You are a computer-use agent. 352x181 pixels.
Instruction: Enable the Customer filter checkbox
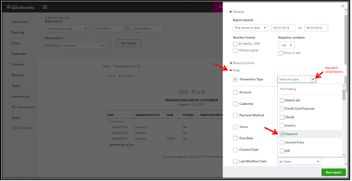[235, 104]
